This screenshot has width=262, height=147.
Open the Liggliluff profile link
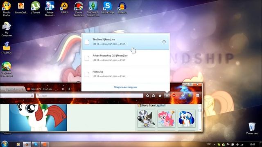point(160,105)
